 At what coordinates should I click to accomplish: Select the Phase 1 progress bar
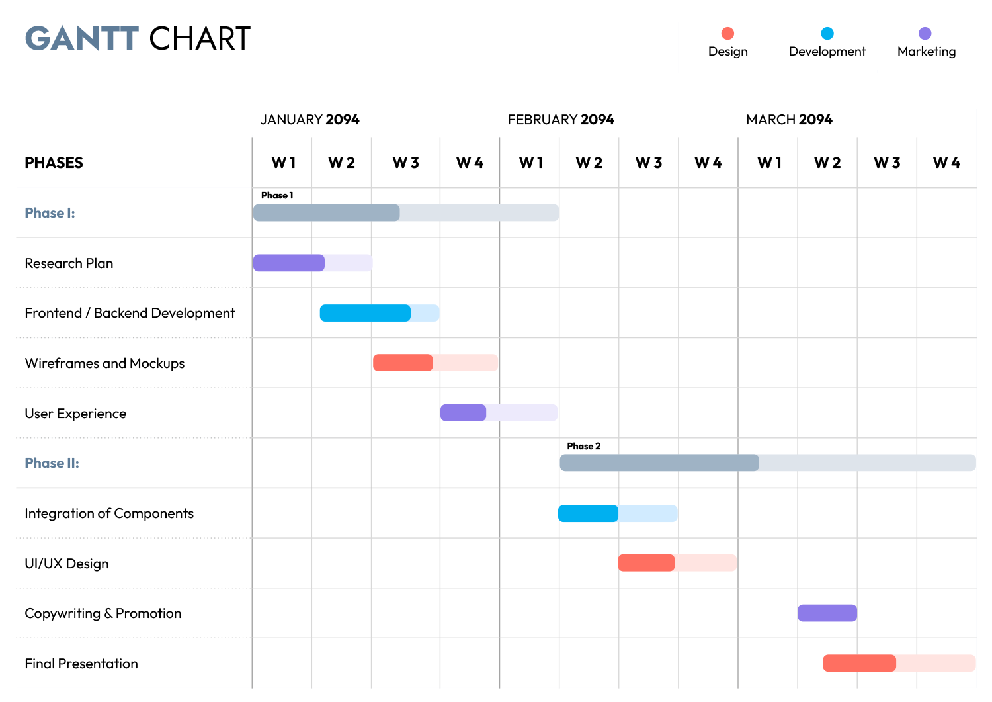pos(326,212)
